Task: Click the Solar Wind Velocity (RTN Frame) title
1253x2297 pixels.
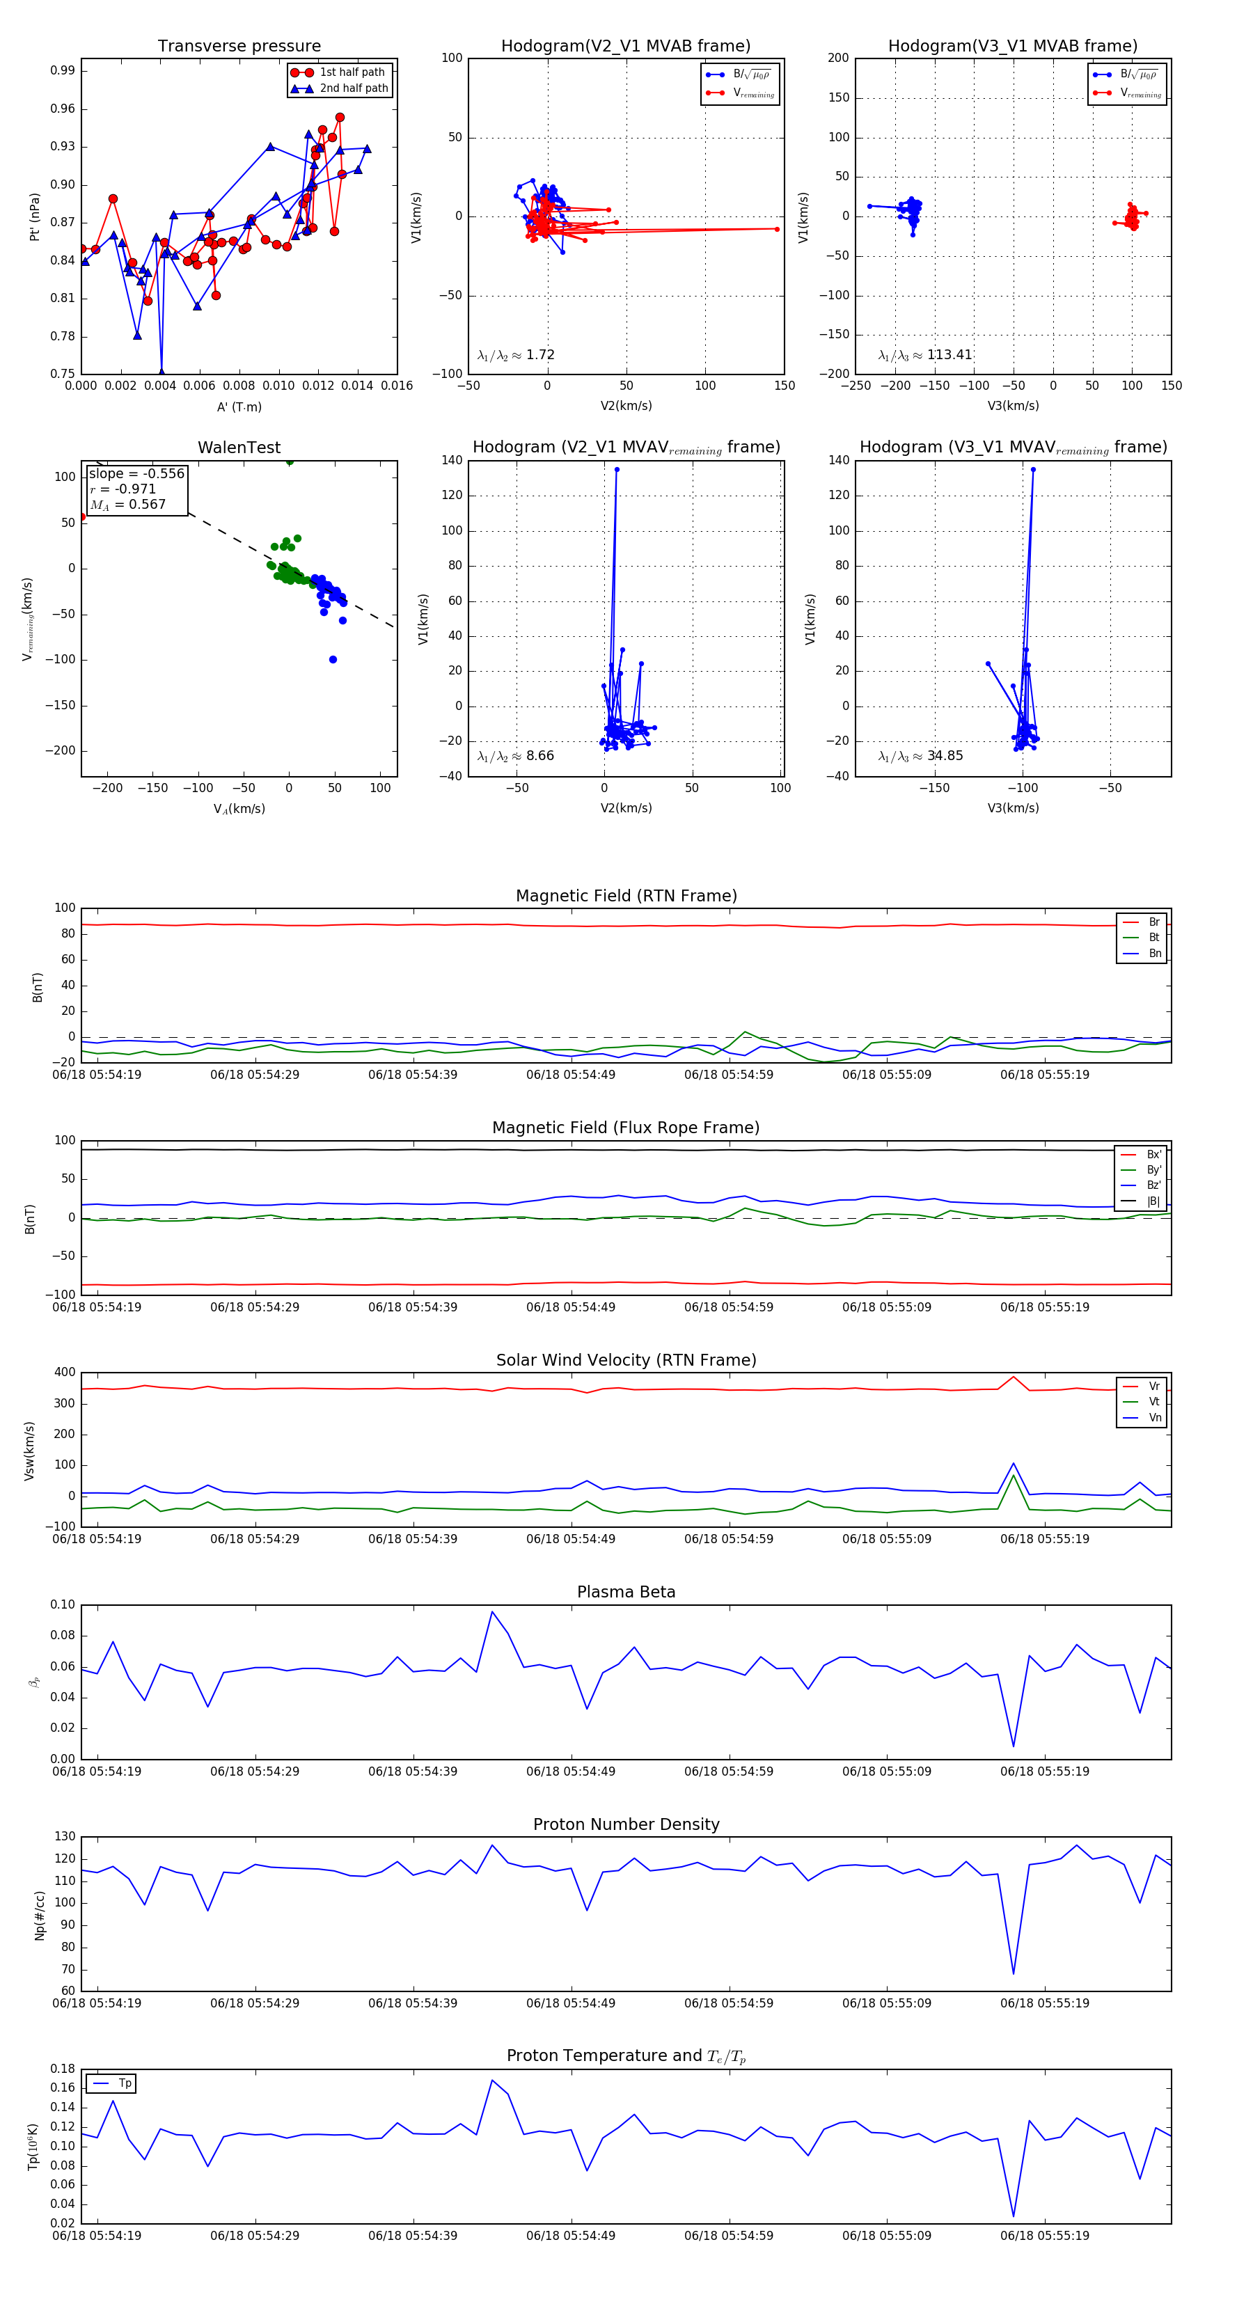Action: coord(626,1360)
